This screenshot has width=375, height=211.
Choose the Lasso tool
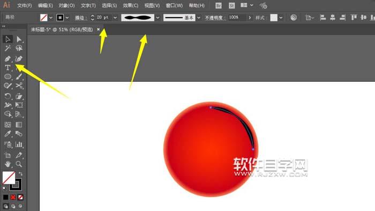pos(19,48)
